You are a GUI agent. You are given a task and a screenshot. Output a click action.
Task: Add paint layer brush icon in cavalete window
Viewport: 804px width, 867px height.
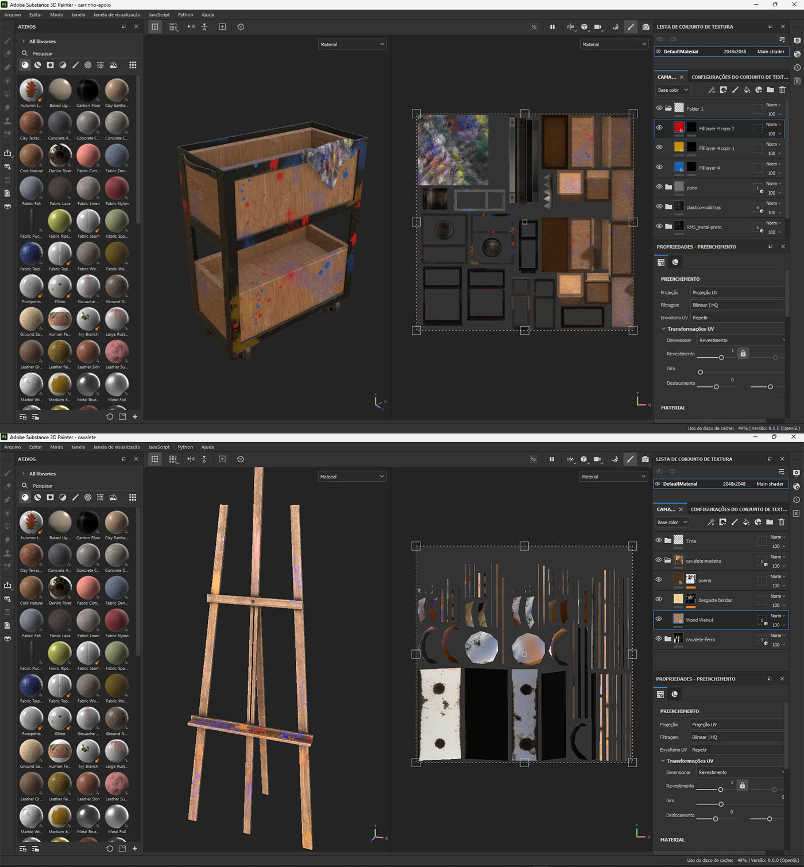(x=735, y=522)
